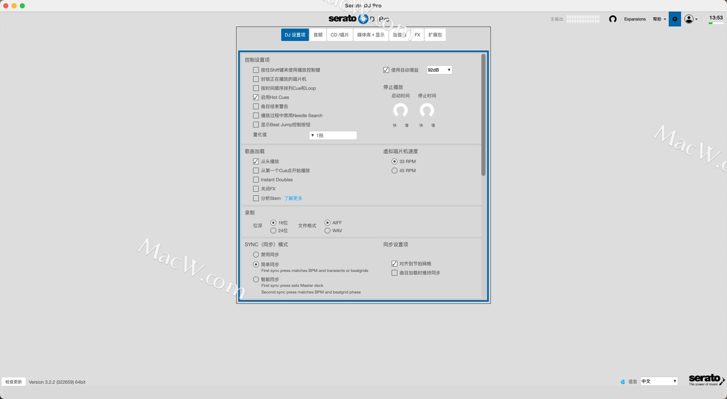The image size is (727, 399).
Task: Click the Version 3.2.2 (322659) 64bit text
Action: [57, 382]
